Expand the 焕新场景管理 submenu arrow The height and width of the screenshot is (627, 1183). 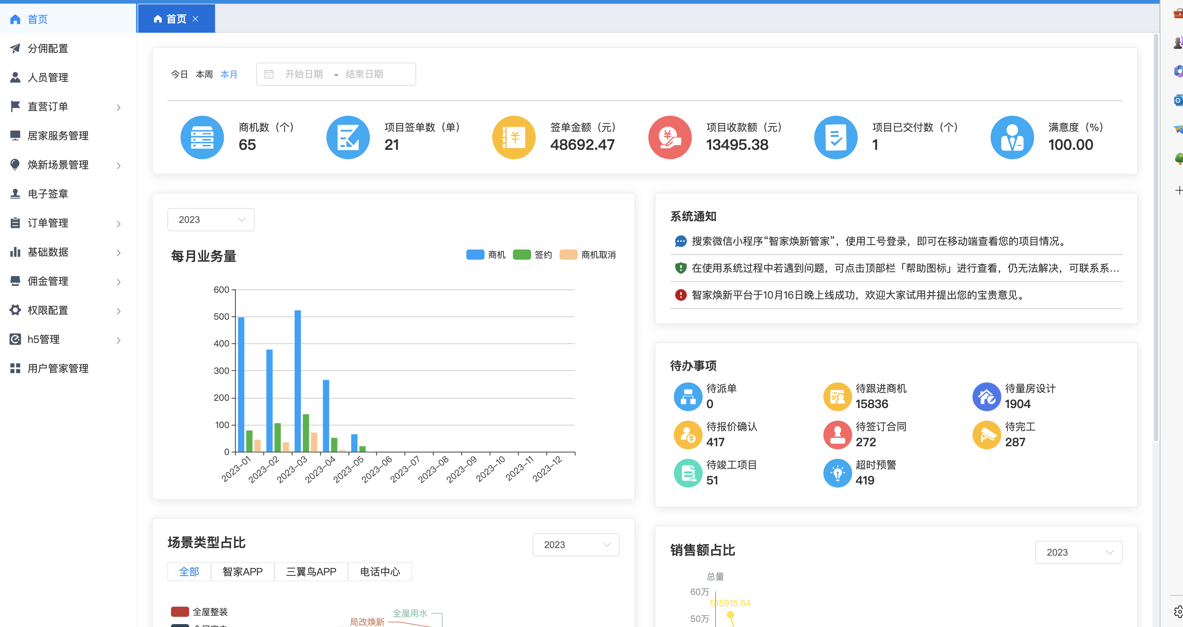tap(119, 165)
